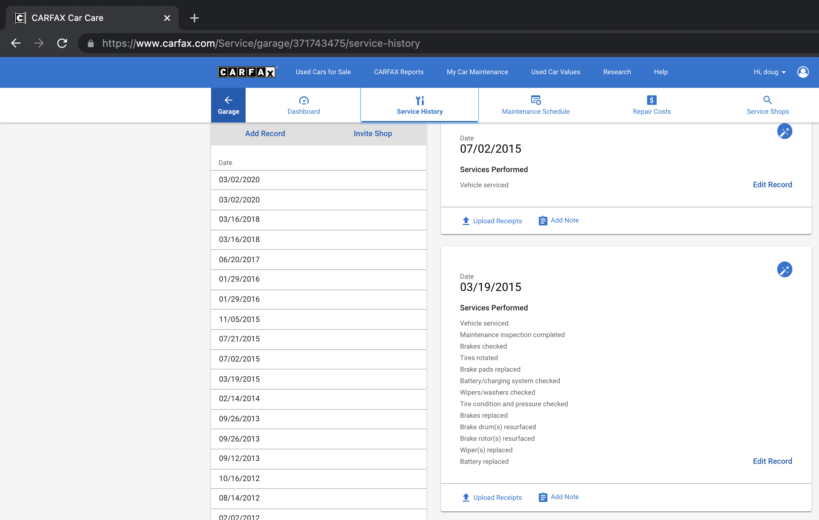This screenshot has height=520, width=819.
Task: Select the first 09/26/2013 date row
Action: click(319, 419)
